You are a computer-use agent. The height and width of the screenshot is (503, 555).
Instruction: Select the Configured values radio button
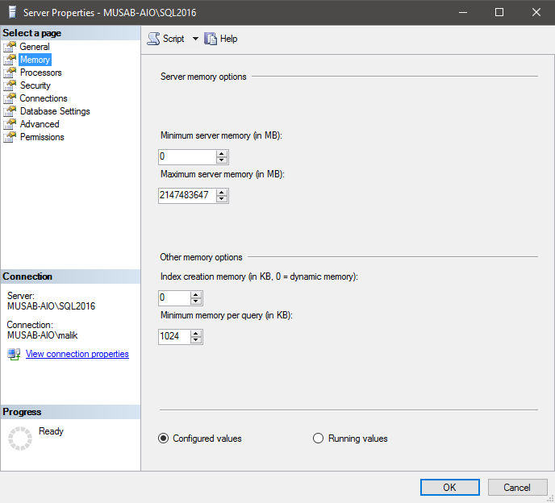tap(164, 439)
